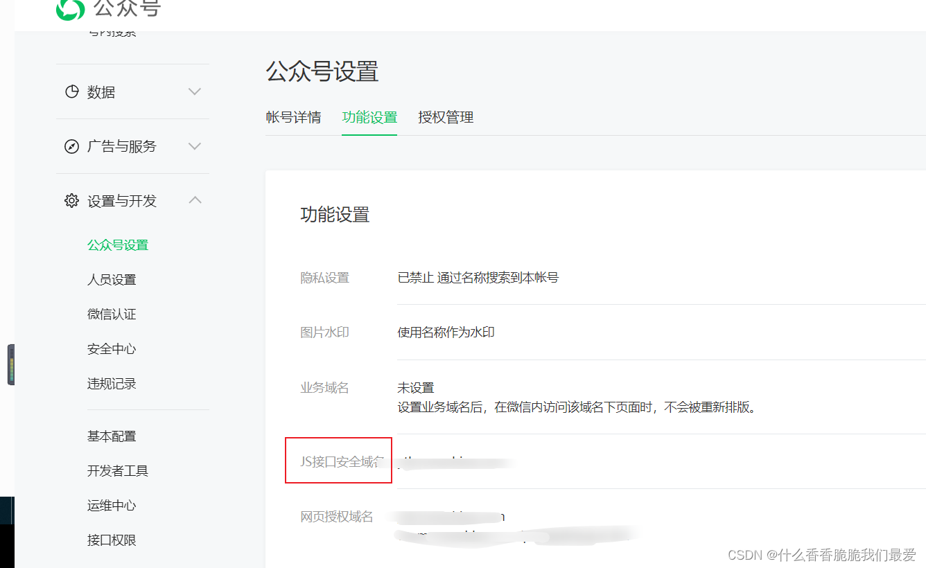Click the 图片水印 row label

pyautogui.click(x=324, y=332)
